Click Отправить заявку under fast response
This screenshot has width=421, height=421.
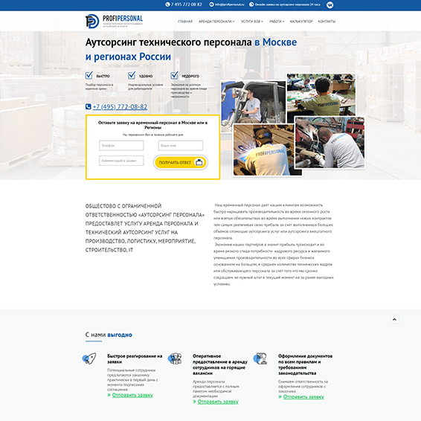tap(132, 395)
